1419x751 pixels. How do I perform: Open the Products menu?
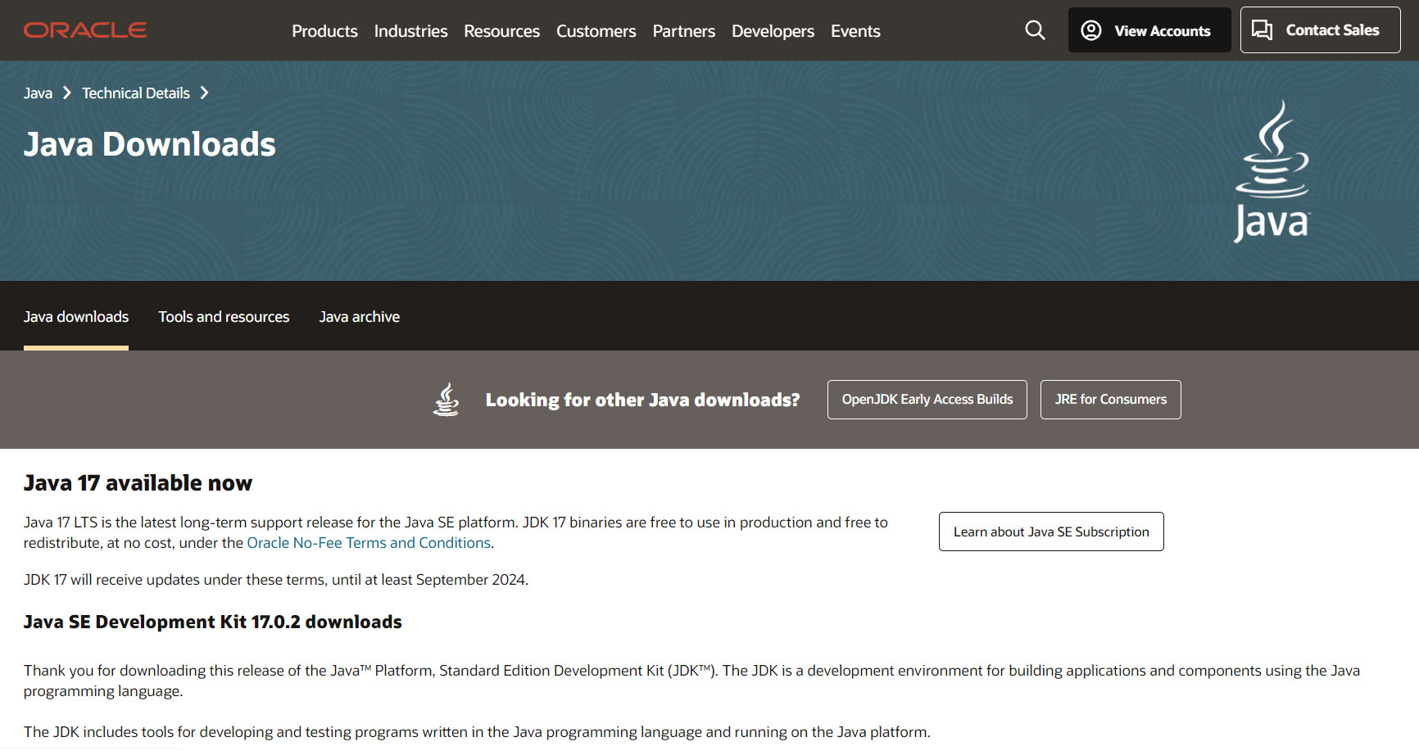pos(324,31)
